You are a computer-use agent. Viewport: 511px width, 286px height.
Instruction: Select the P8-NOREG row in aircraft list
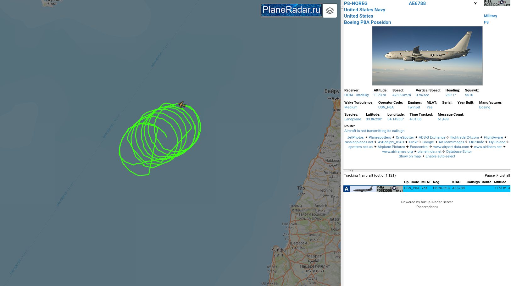coord(427,189)
